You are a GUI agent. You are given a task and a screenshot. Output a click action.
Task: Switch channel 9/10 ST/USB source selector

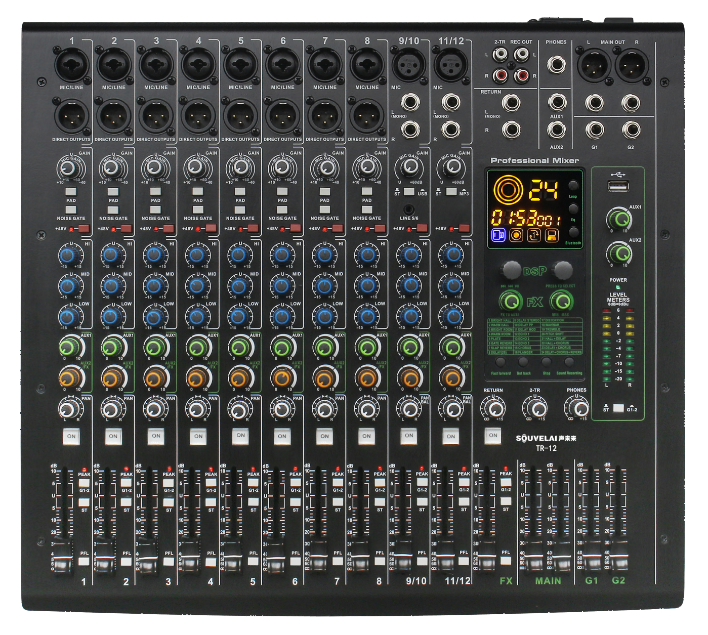click(409, 192)
